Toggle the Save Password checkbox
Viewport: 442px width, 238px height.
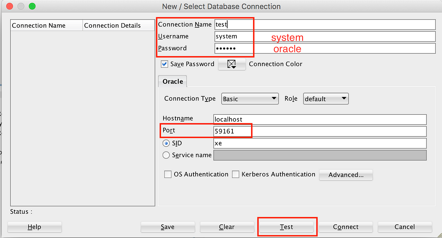point(165,64)
